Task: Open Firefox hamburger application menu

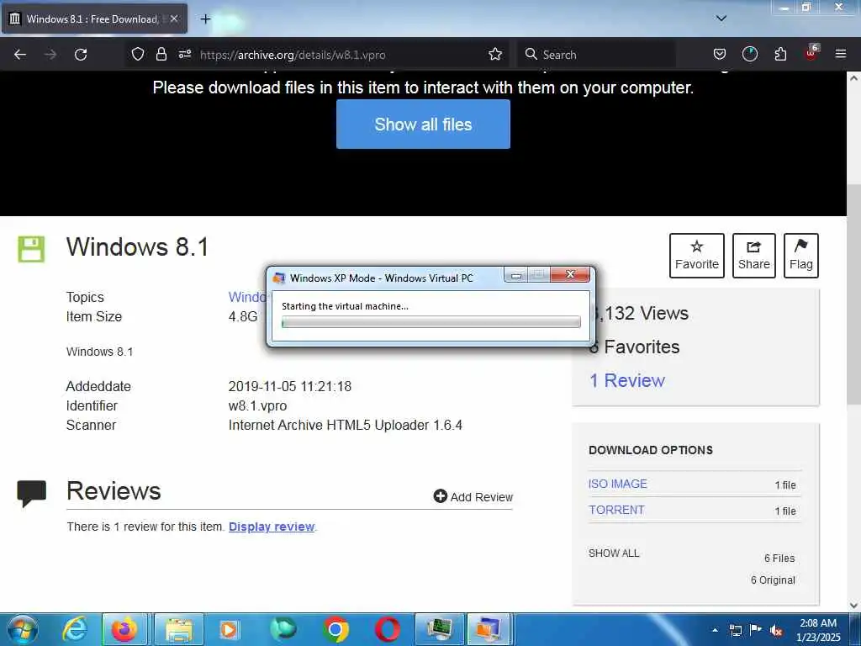Action: point(840,54)
